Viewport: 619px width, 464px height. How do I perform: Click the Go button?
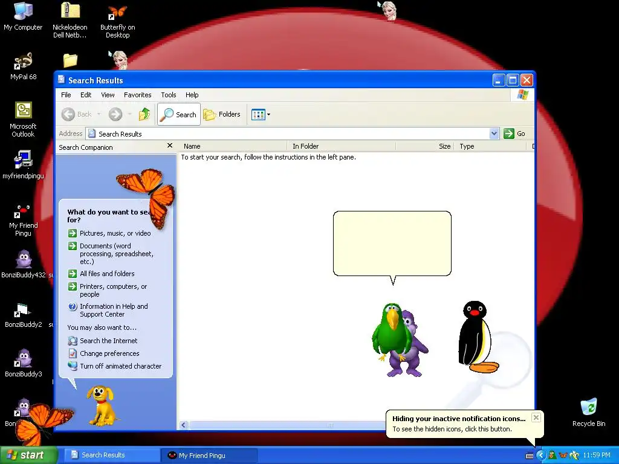tap(514, 134)
